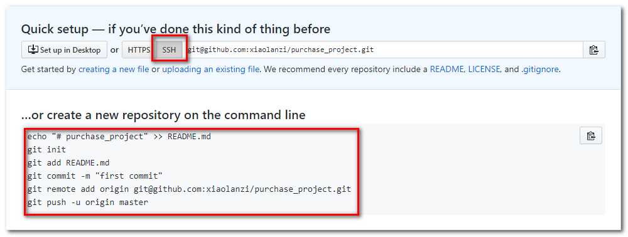
Task: Click the git init command line
Action: coord(46,150)
